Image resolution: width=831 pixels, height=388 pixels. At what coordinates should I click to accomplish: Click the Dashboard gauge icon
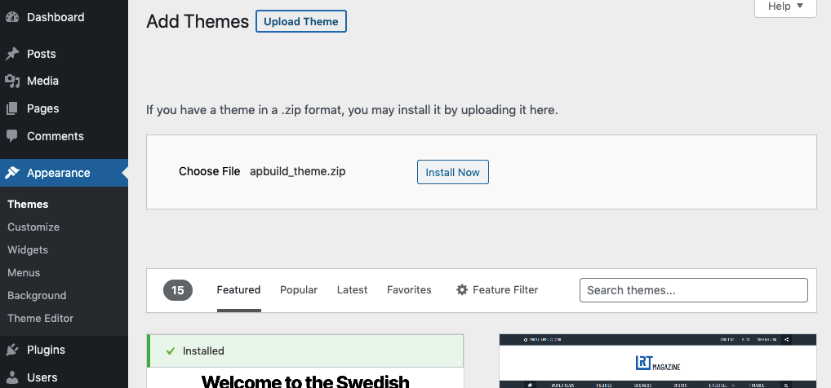pyautogui.click(x=12, y=17)
